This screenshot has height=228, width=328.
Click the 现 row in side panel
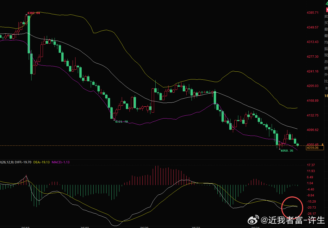pos(326,55)
